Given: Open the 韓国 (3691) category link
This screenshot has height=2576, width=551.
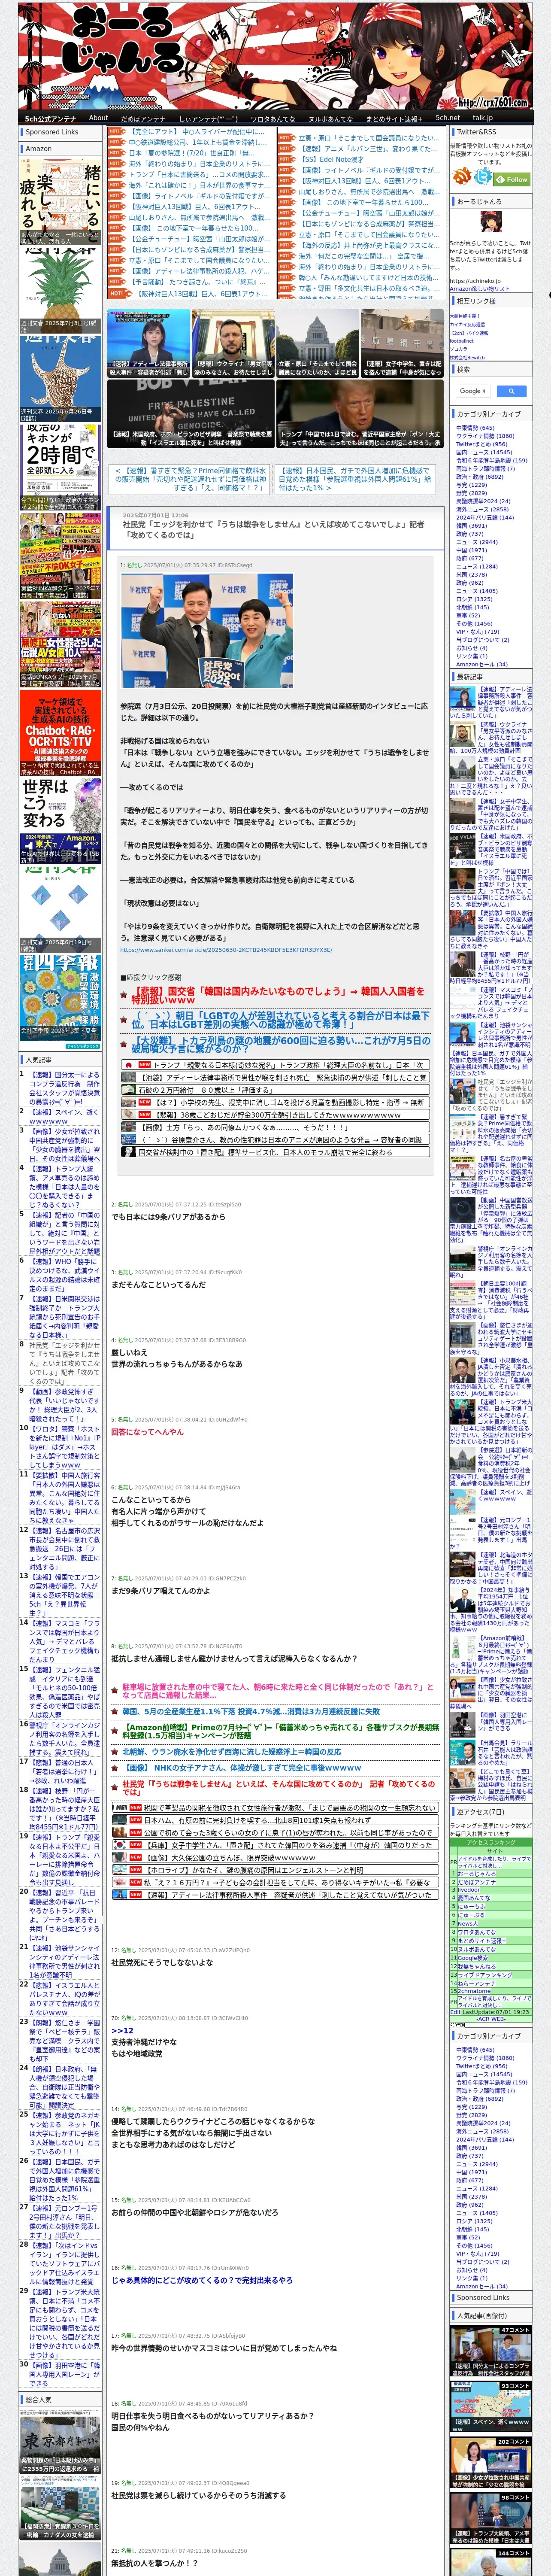Looking at the screenshot, I should [x=471, y=525].
